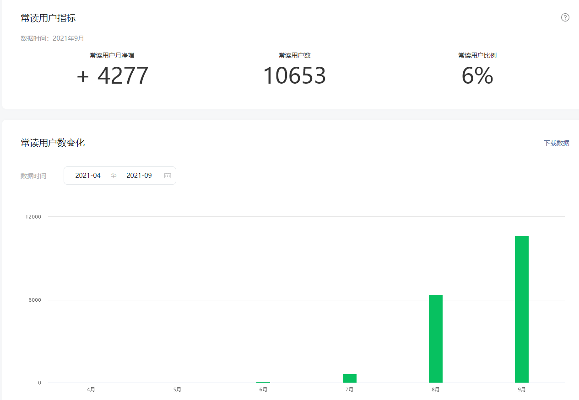Select the start date 2021-04 field

(88, 176)
